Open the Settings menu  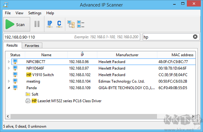(x=35, y=13)
